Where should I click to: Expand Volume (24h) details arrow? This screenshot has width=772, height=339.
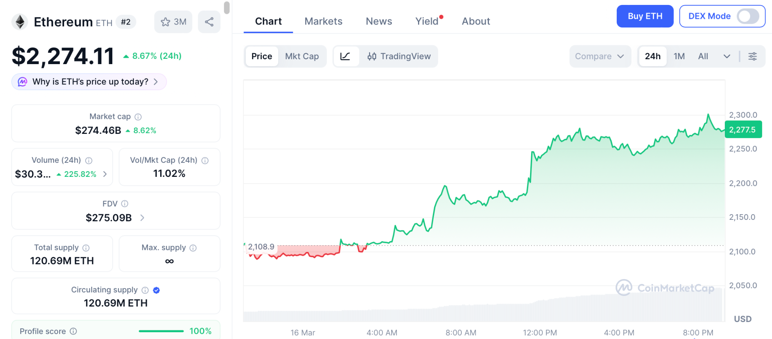click(x=105, y=174)
